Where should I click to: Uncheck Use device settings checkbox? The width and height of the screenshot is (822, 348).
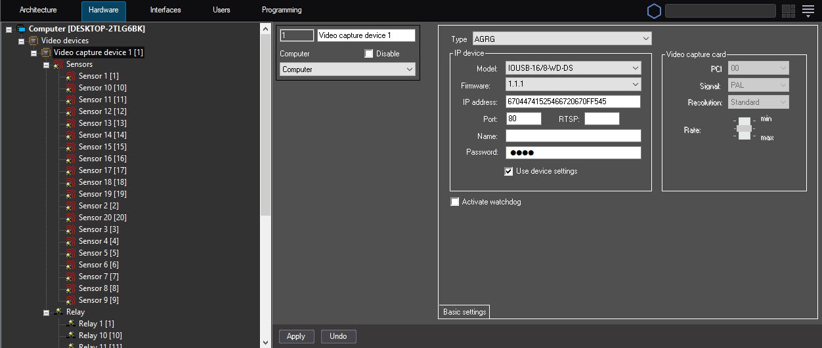pyautogui.click(x=509, y=171)
